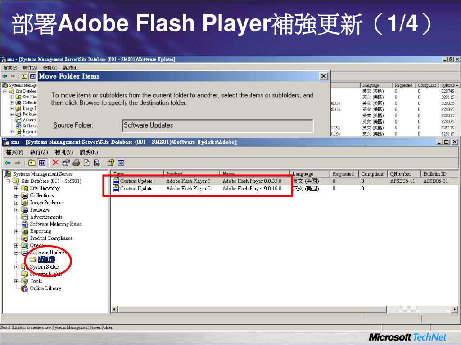The width and height of the screenshot is (461, 345).
Task: Click the Adobe Flash Player 8 update icon
Action: 116,181
